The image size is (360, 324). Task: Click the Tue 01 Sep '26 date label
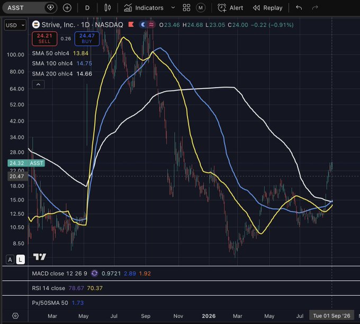tap(331, 316)
